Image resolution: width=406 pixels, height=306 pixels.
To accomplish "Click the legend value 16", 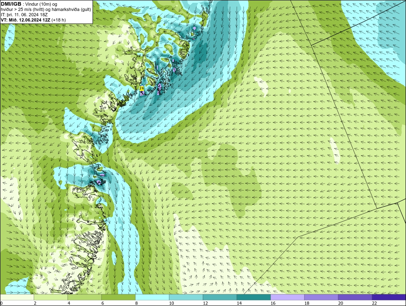I will click(x=273, y=304).
